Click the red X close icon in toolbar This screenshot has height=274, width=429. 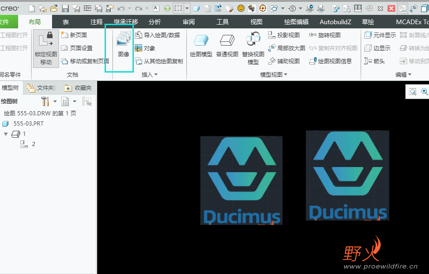click(391, 8)
